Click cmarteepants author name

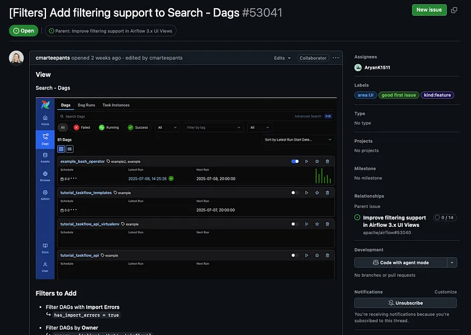[x=52, y=58]
